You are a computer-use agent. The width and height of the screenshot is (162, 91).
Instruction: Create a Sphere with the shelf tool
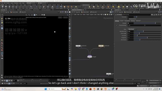(6, 7)
